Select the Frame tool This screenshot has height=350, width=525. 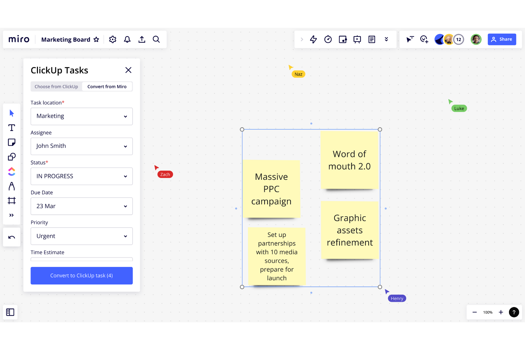pos(12,201)
